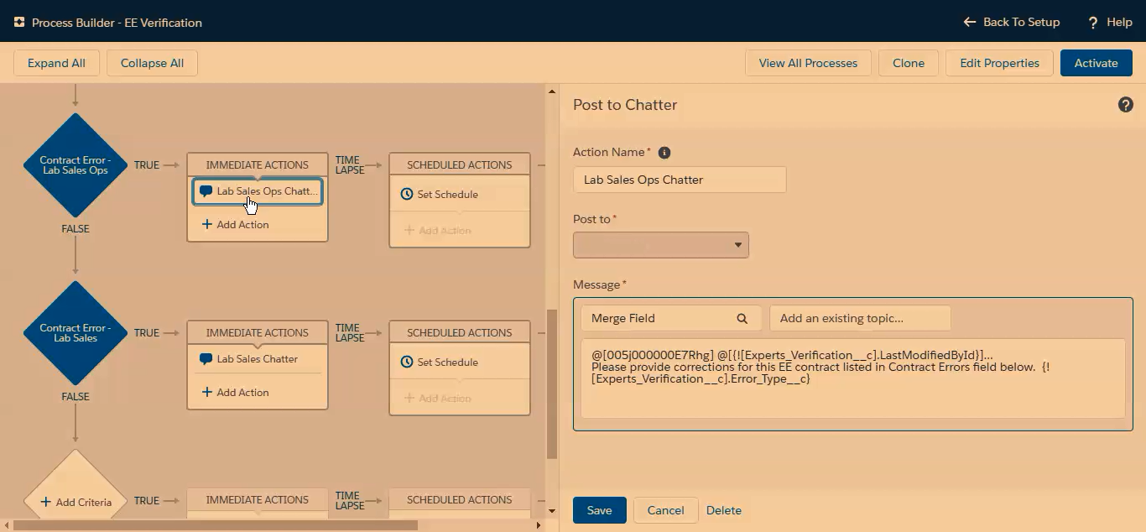Click IMMEDIATE ACTIONS header of Lab Sales Ops

click(x=258, y=165)
